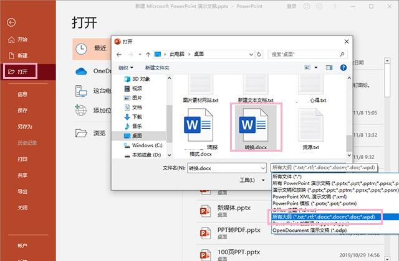The image size is (399, 261).
Task: Open the 组织 menu
Action: coord(126,68)
